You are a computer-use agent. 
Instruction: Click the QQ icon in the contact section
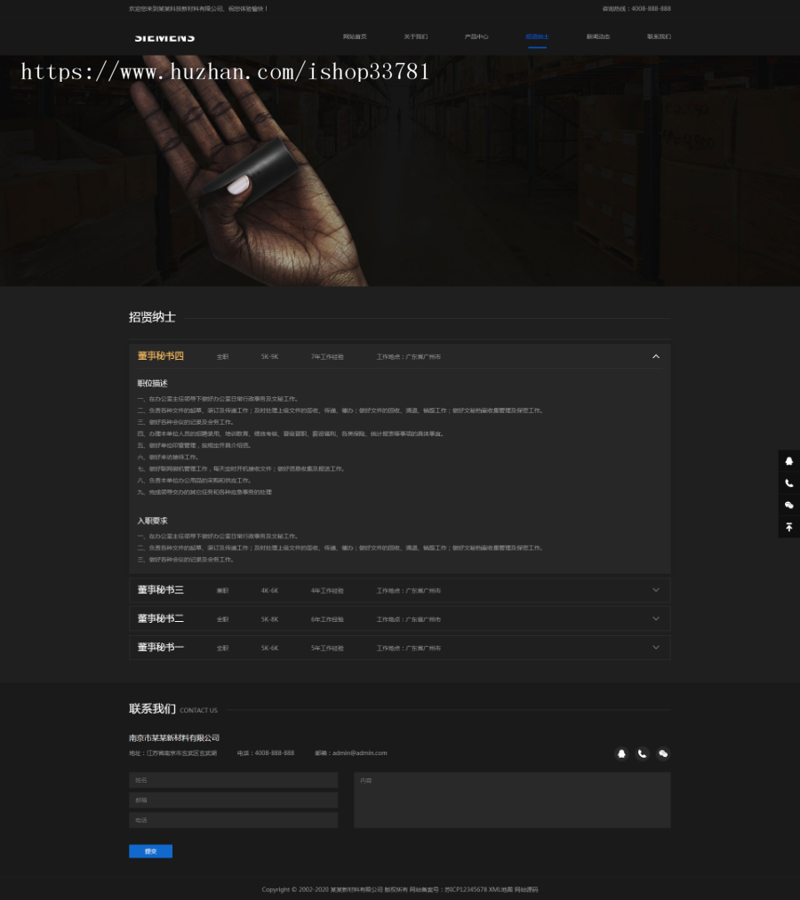click(x=621, y=753)
